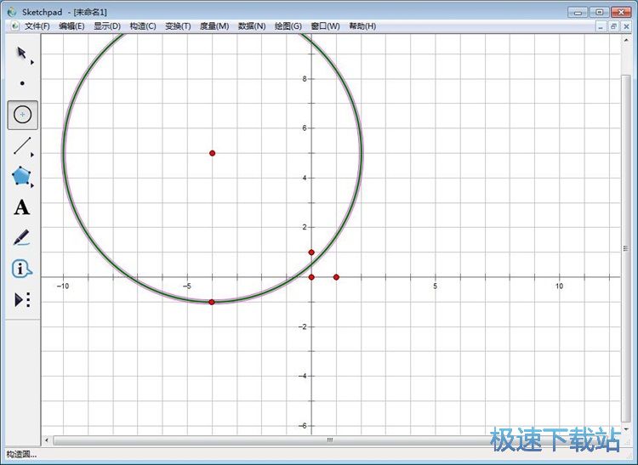Click the 帮助(H) menu
This screenshot has height=465, width=638.
pyautogui.click(x=362, y=26)
